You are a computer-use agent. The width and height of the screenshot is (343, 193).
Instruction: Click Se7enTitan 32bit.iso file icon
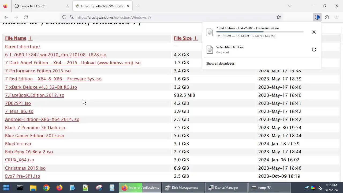(x=210, y=50)
